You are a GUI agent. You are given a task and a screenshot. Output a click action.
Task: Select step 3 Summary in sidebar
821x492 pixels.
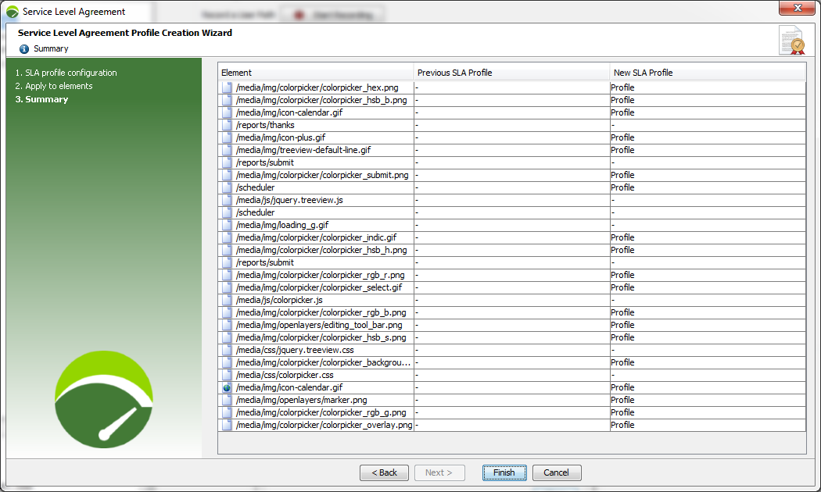coord(41,99)
